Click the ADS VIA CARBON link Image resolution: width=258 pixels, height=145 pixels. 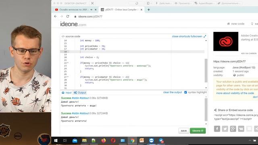249,54
